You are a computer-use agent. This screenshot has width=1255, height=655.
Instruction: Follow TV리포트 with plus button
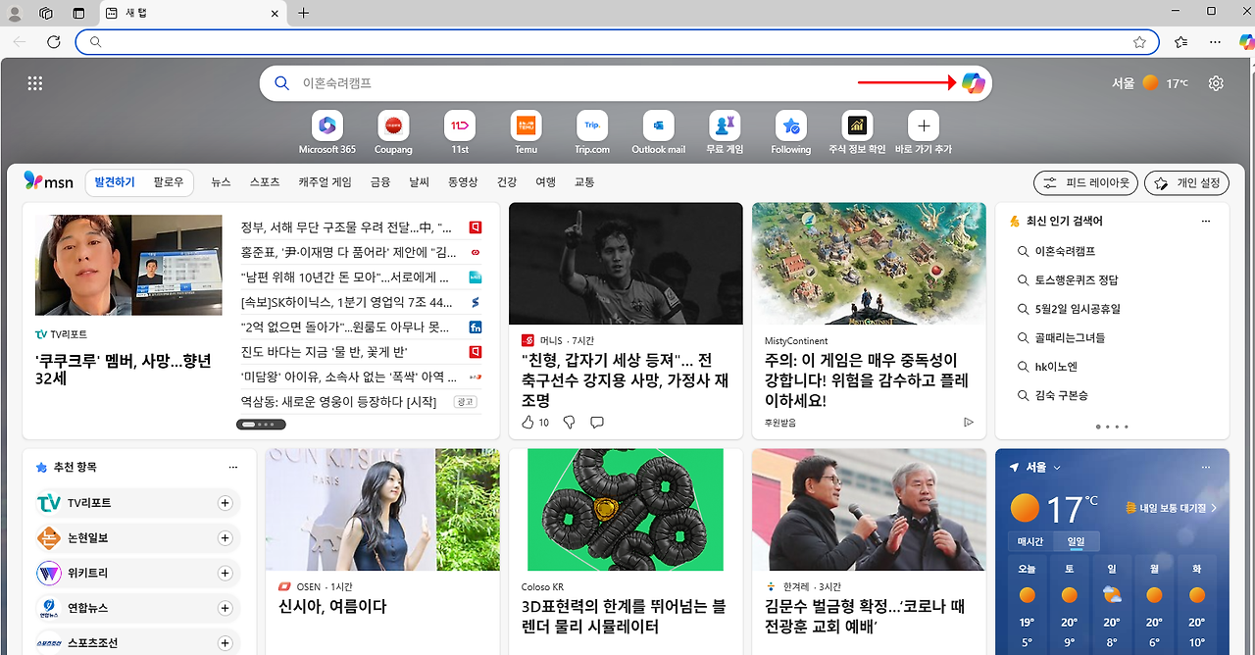225,503
